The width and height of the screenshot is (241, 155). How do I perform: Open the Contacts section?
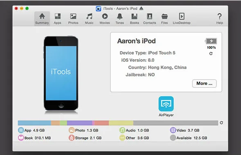point(149,18)
